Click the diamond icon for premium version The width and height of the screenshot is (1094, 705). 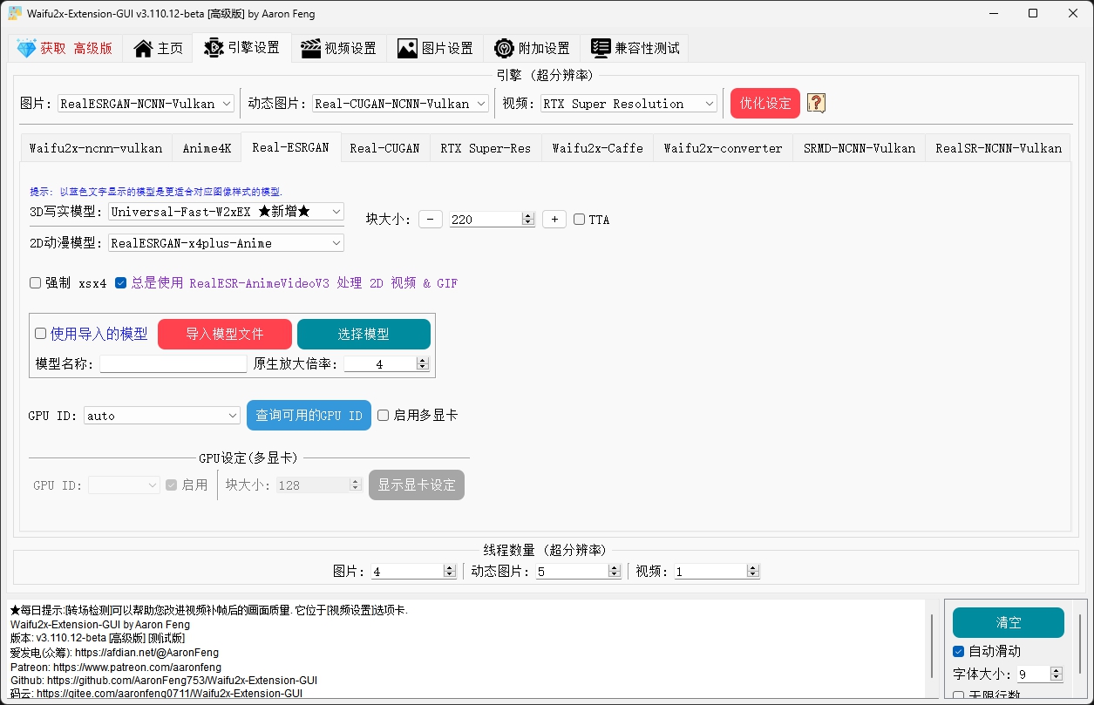click(x=26, y=49)
